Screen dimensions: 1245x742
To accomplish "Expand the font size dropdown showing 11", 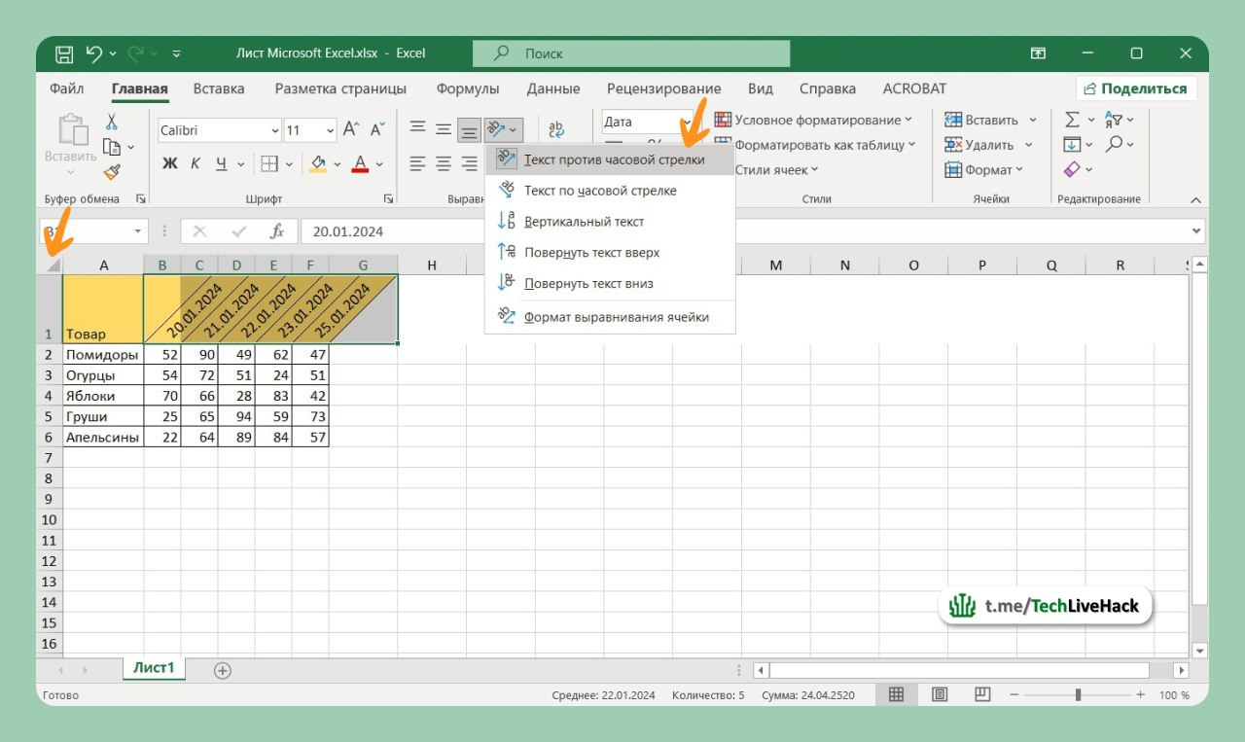I will pyautogui.click(x=330, y=130).
